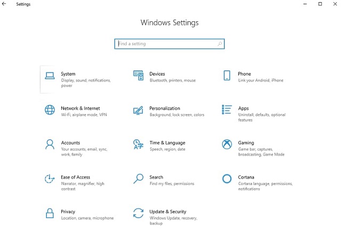Choose the Phone category title
The width and height of the screenshot is (341, 242).
click(x=245, y=74)
